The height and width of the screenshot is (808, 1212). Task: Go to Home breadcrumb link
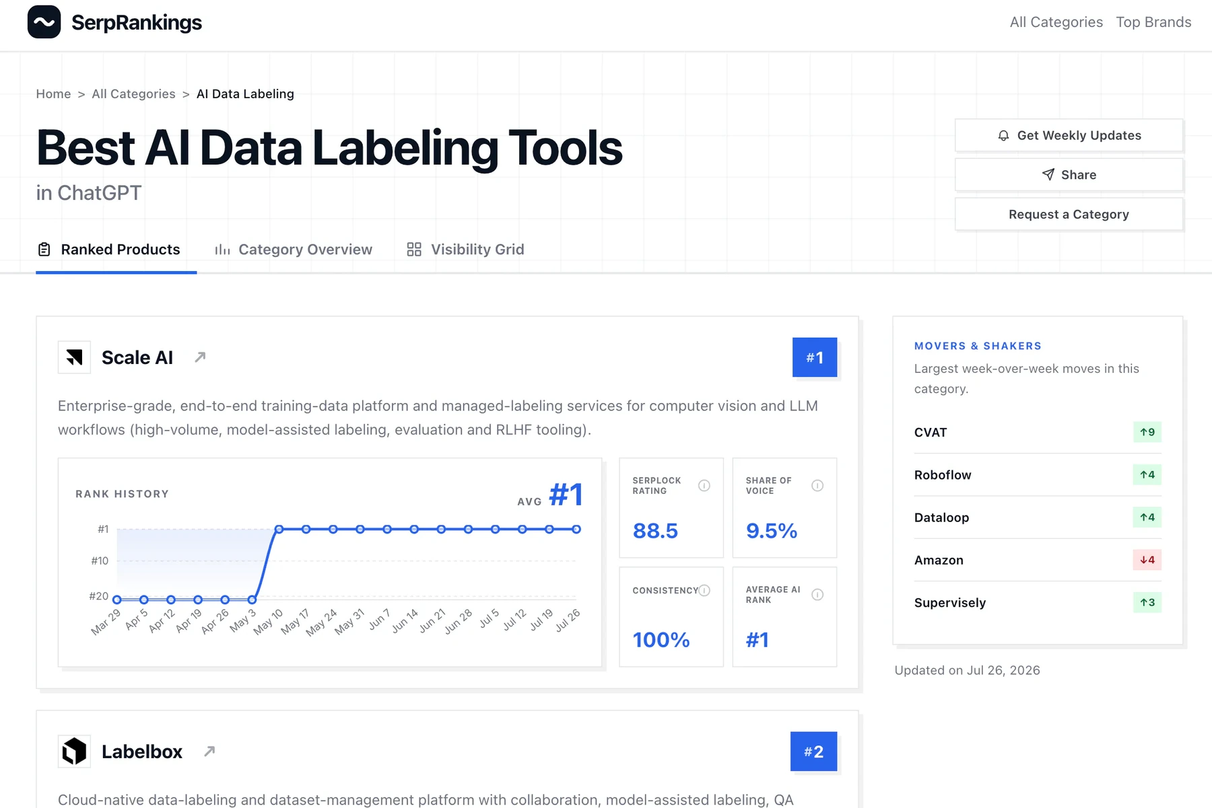53,94
